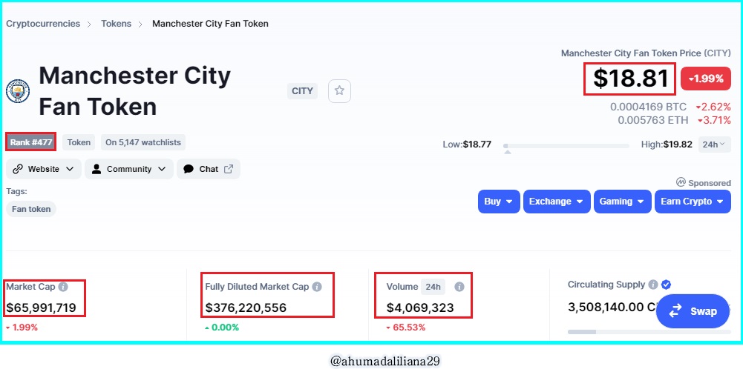The height and width of the screenshot is (369, 743).
Task: Click the Rank #477 badge
Action: tap(31, 142)
